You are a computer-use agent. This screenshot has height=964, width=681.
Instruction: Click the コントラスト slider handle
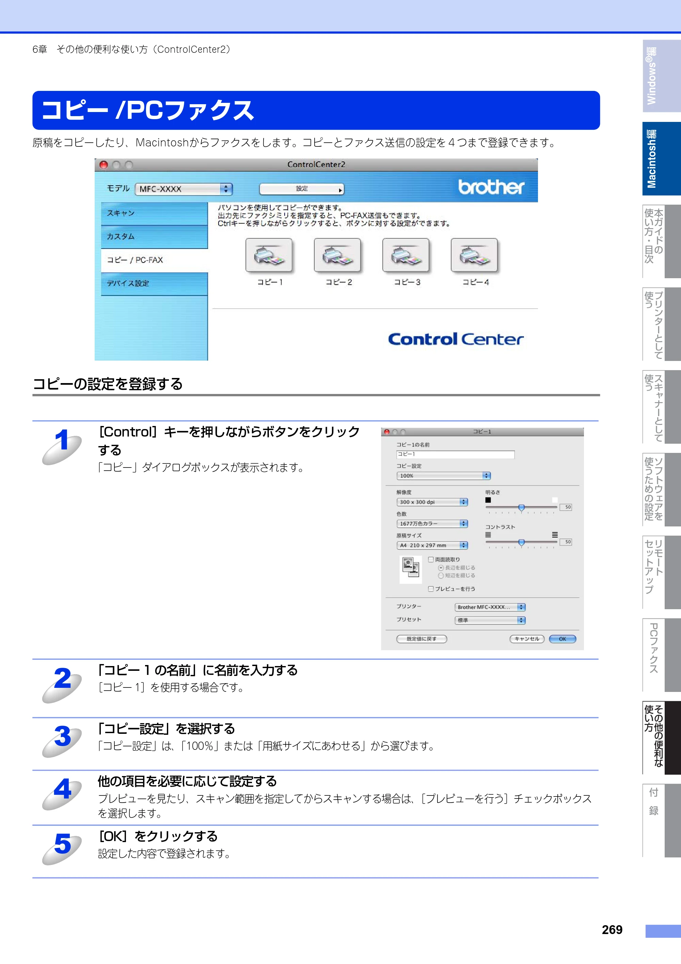point(521,543)
